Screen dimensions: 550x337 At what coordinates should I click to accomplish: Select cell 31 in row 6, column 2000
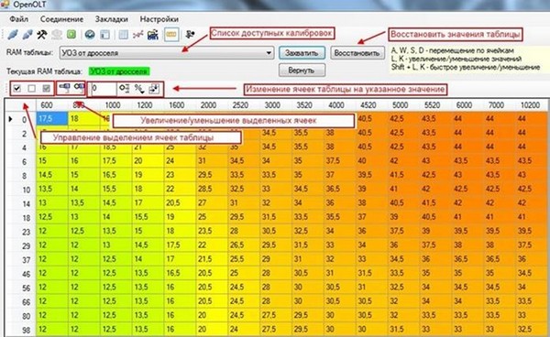[x=212, y=161]
